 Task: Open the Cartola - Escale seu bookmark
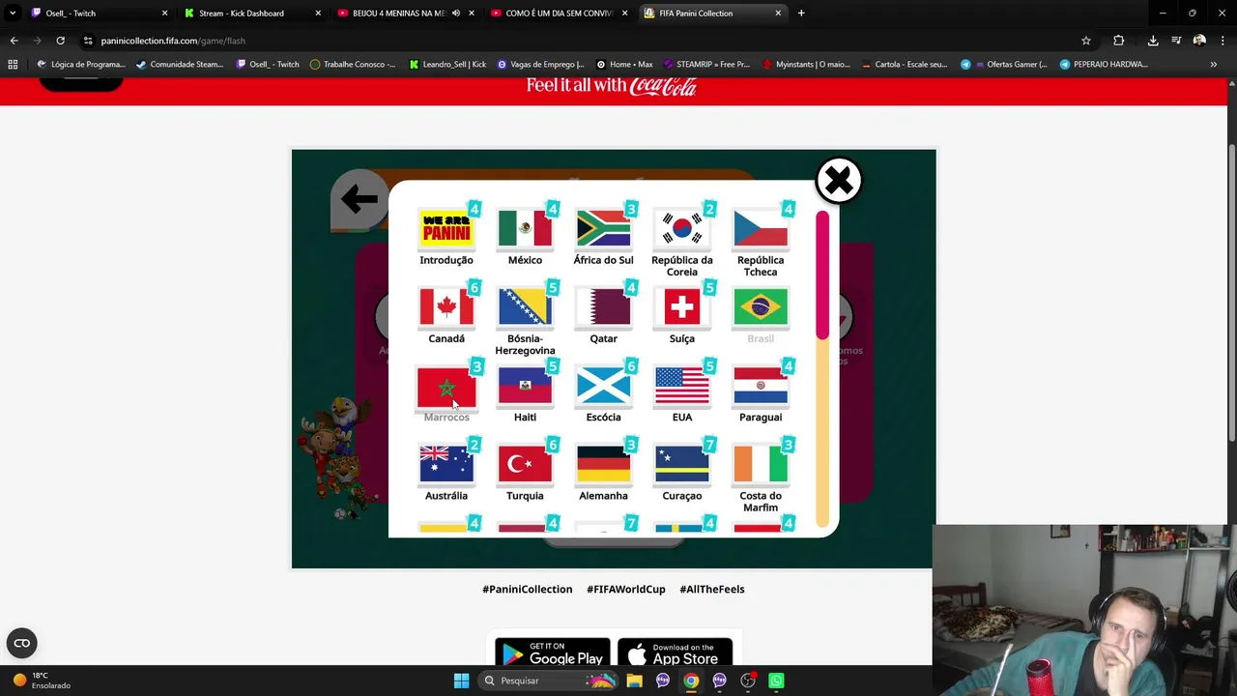pos(904,64)
